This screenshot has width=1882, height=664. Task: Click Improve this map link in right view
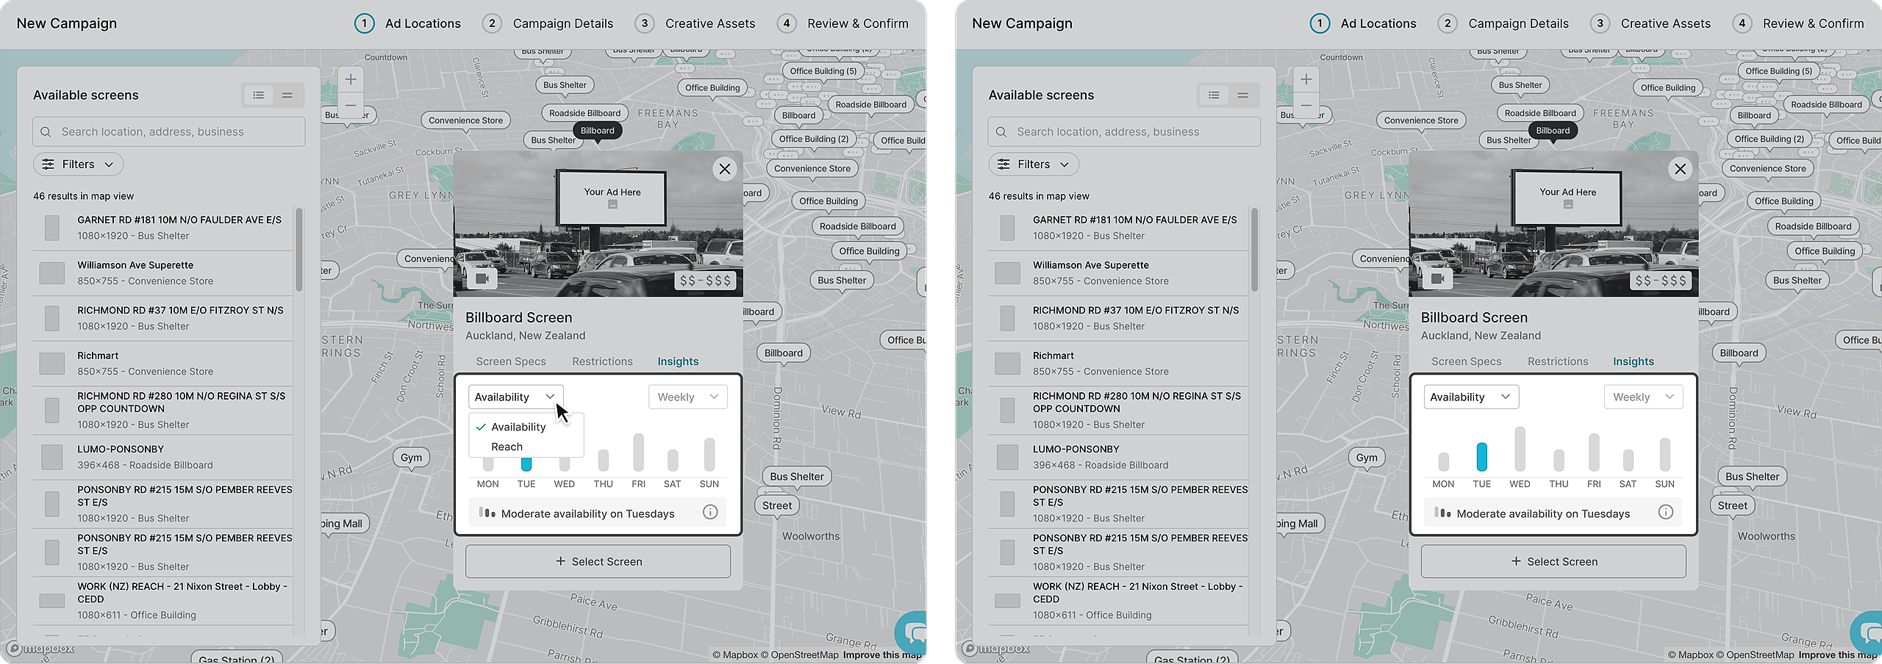(1837, 655)
